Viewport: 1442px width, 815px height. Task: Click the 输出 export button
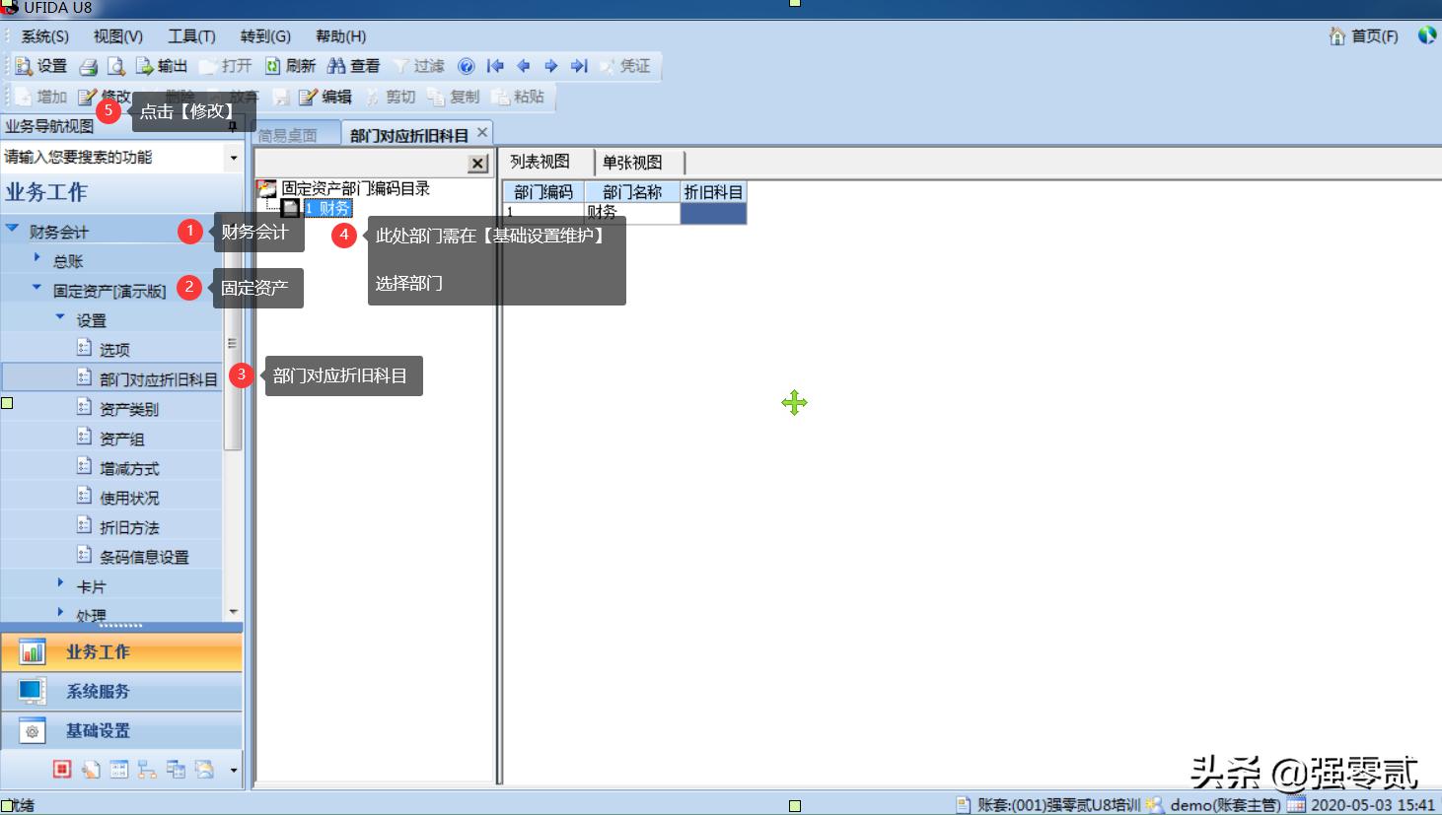click(x=161, y=66)
